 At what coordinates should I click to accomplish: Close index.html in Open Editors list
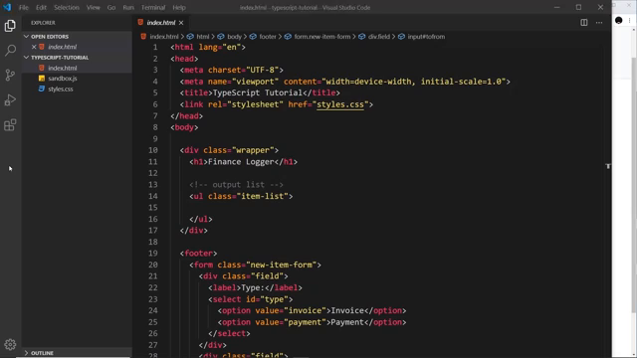tap(34, 47)
